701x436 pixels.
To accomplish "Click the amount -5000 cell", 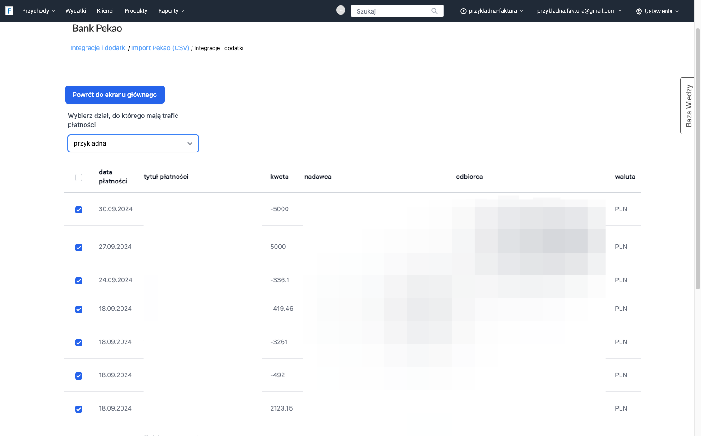I will pos(279,209).
